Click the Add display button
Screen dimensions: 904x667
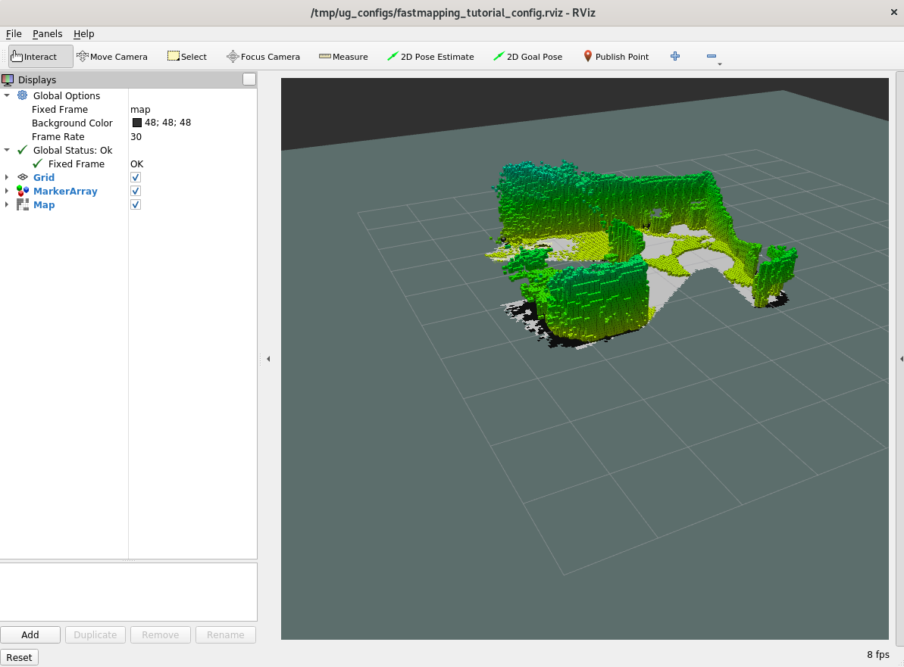tap(30, 635)
